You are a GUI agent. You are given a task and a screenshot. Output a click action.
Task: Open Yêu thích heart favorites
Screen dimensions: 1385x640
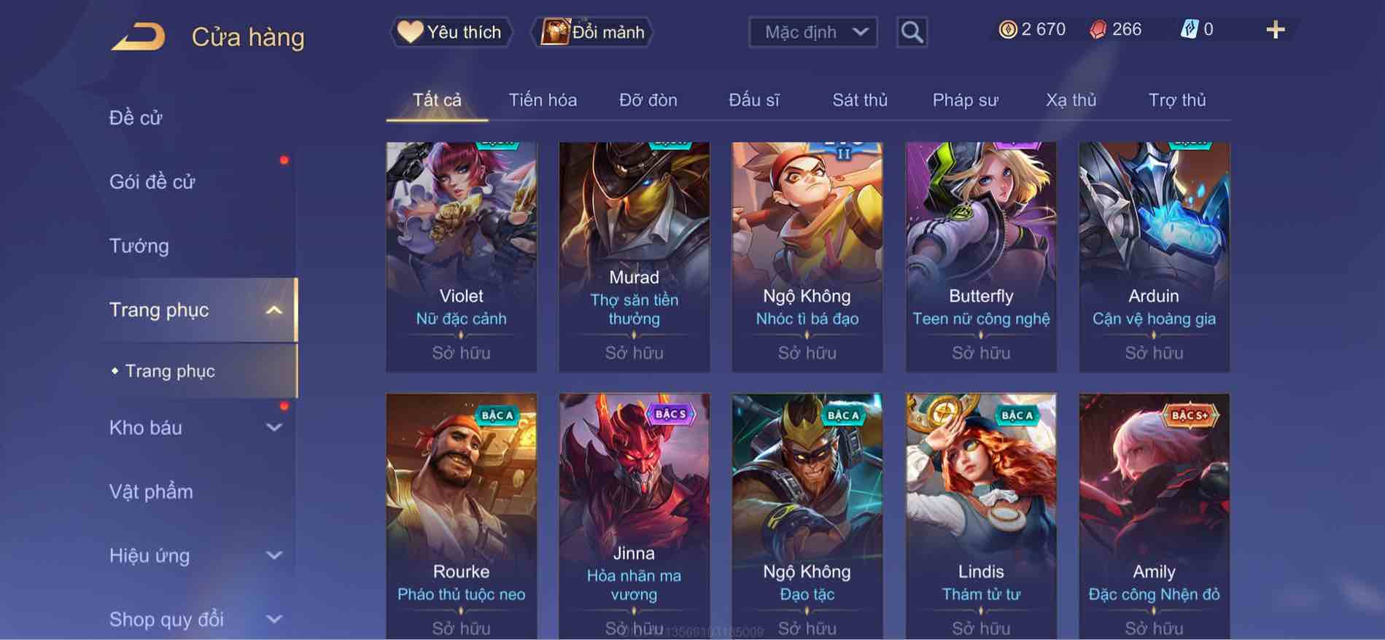coord(451,32)
